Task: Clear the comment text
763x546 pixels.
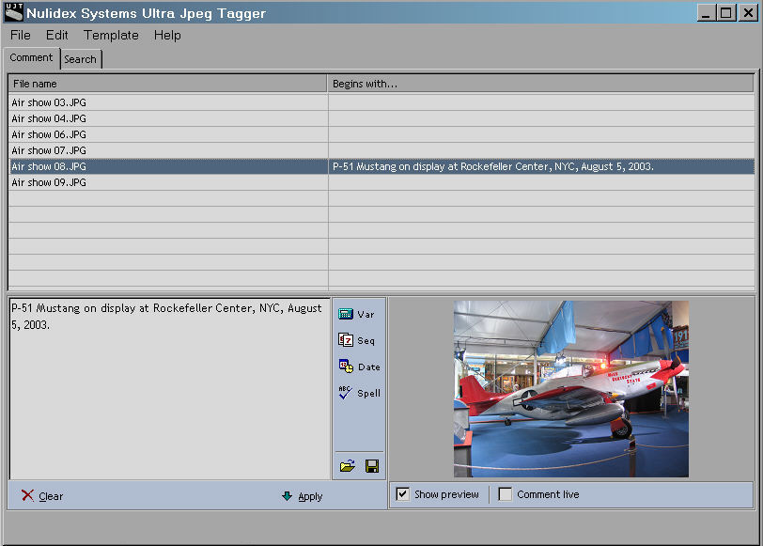Action: click(x=42, y=496)
